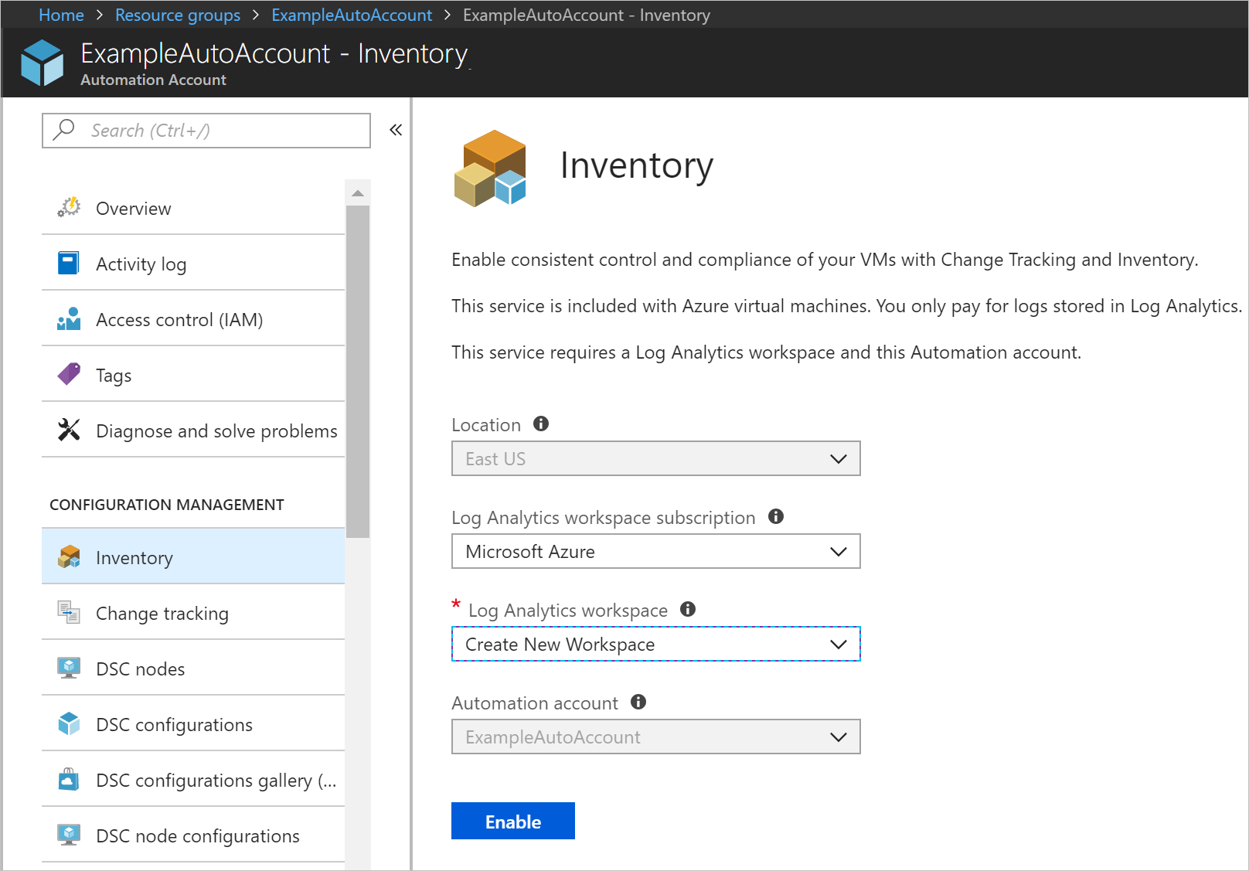Image resolution: width=1249 pixels, height=871 pixels.
Task: Click the Location info tooltip icon
Action: pos(540,424)
